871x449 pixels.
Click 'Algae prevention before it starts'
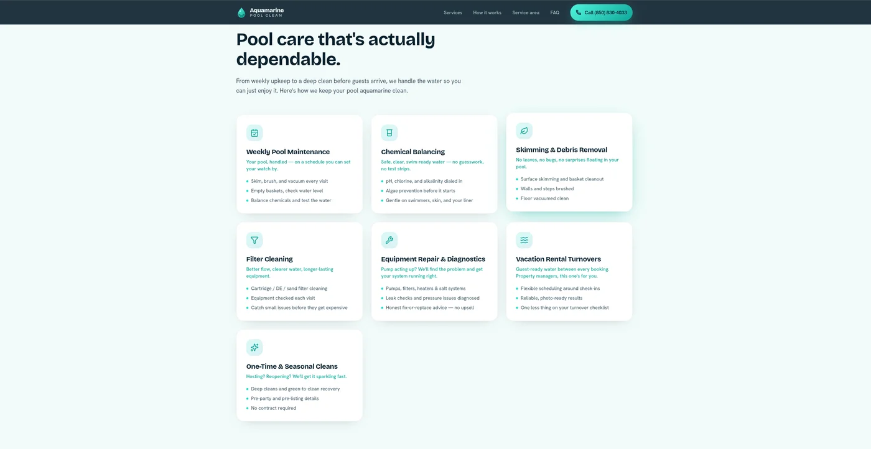point(421,191)
